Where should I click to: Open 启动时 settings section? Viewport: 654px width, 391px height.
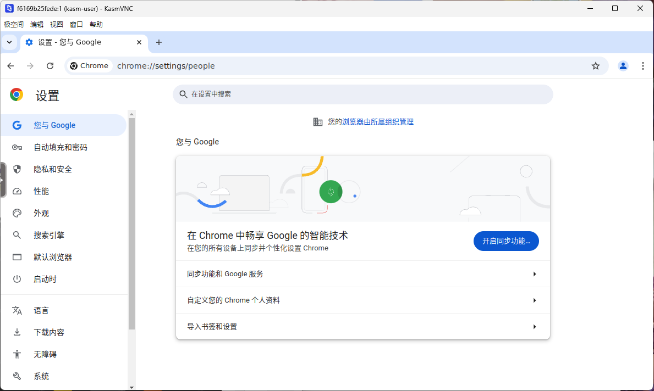point(63,279)
